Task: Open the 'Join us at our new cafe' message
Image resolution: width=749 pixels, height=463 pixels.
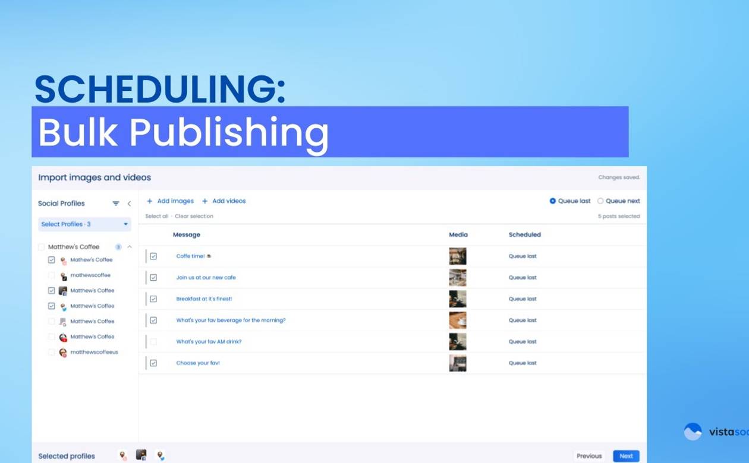Action: point(206,278)
